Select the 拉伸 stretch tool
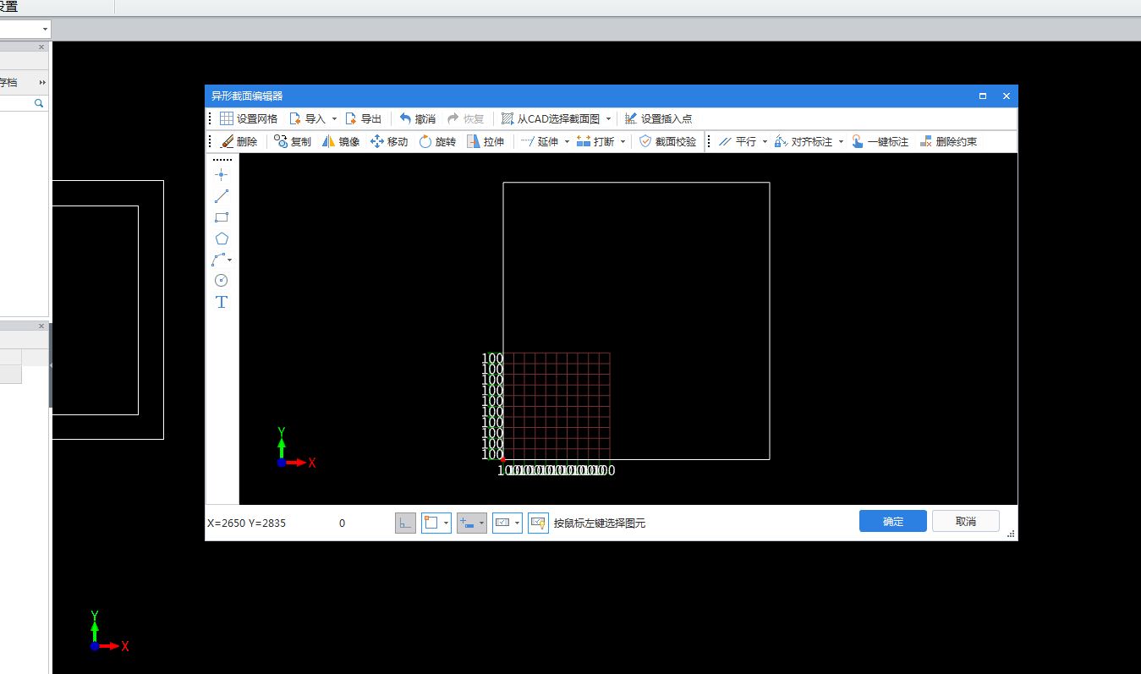This screenshot has width=1141, height=674. [485, 141]
